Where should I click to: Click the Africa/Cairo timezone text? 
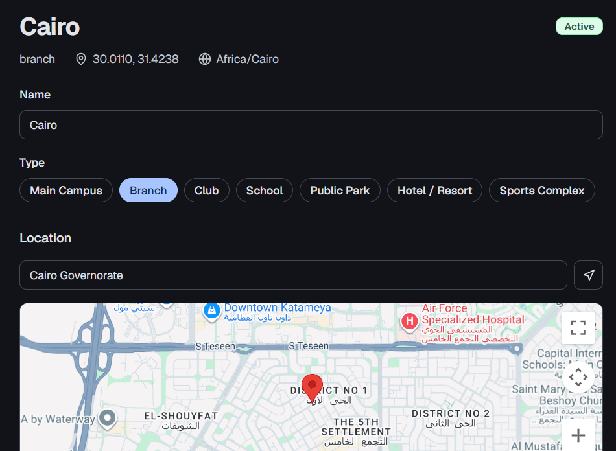click(x=247, y=59)
